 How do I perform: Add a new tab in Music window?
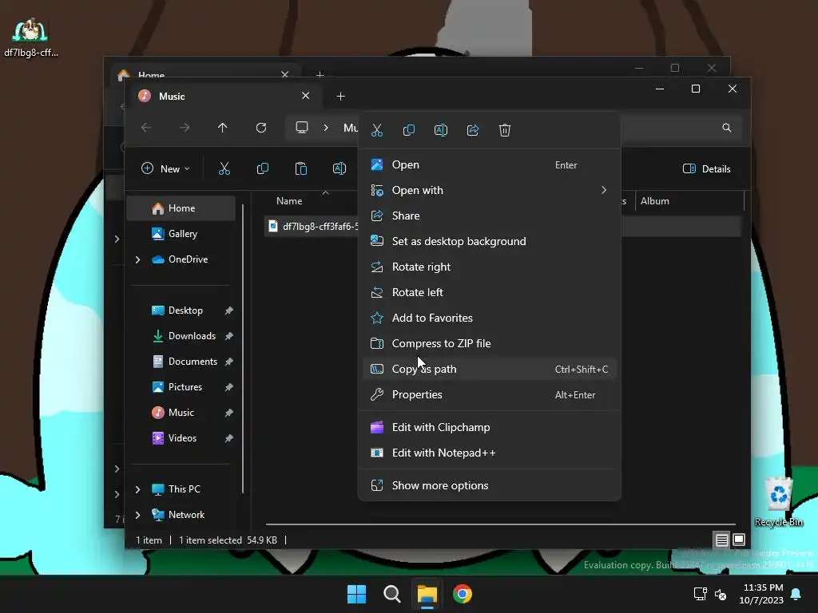[340, 97]
